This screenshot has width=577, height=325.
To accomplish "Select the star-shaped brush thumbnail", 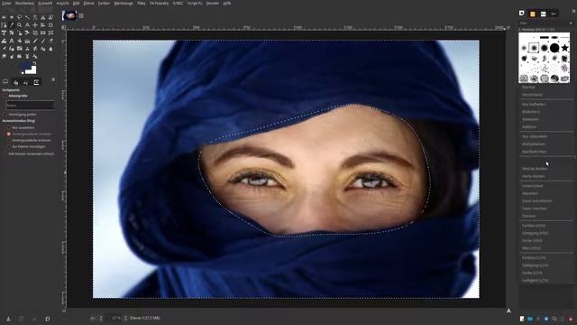I will pyautogui.click(x=564, y=48).
